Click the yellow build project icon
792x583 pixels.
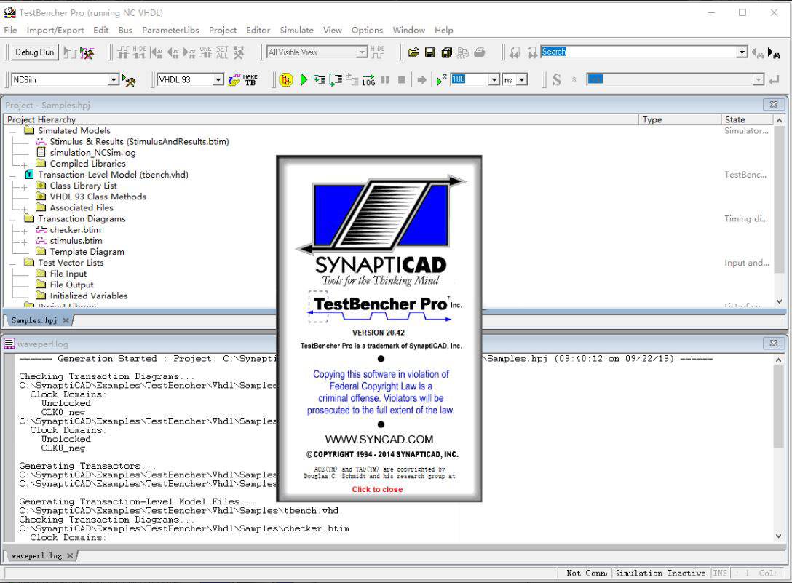point(286,80)
